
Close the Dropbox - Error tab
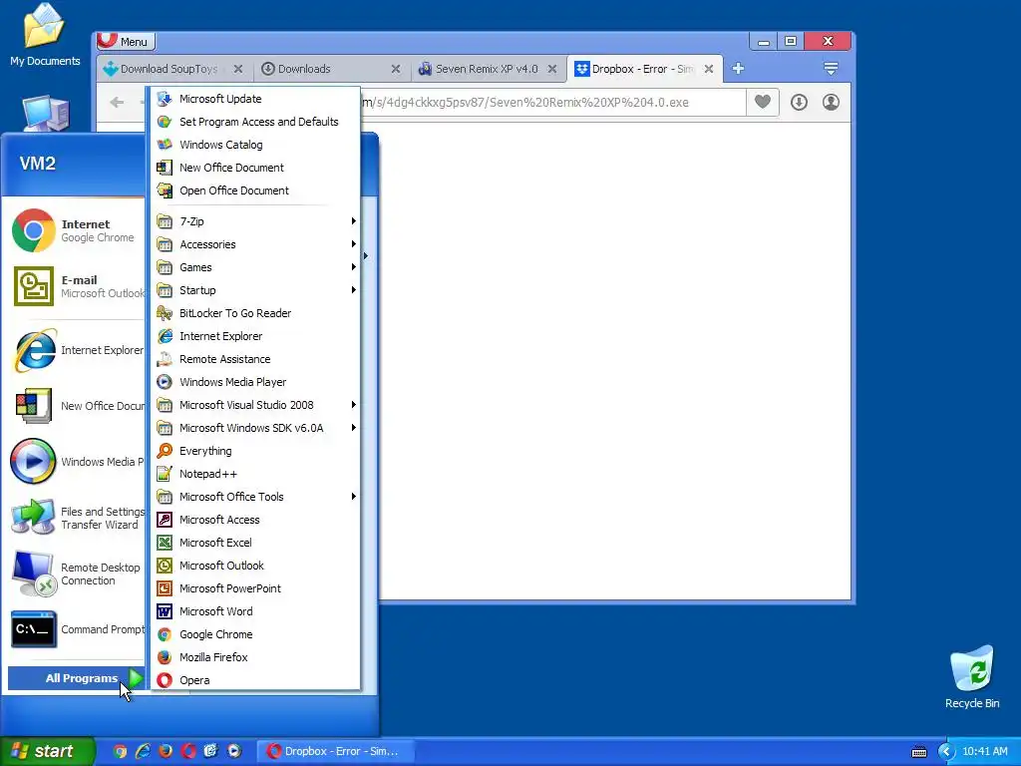coord(709,69)
